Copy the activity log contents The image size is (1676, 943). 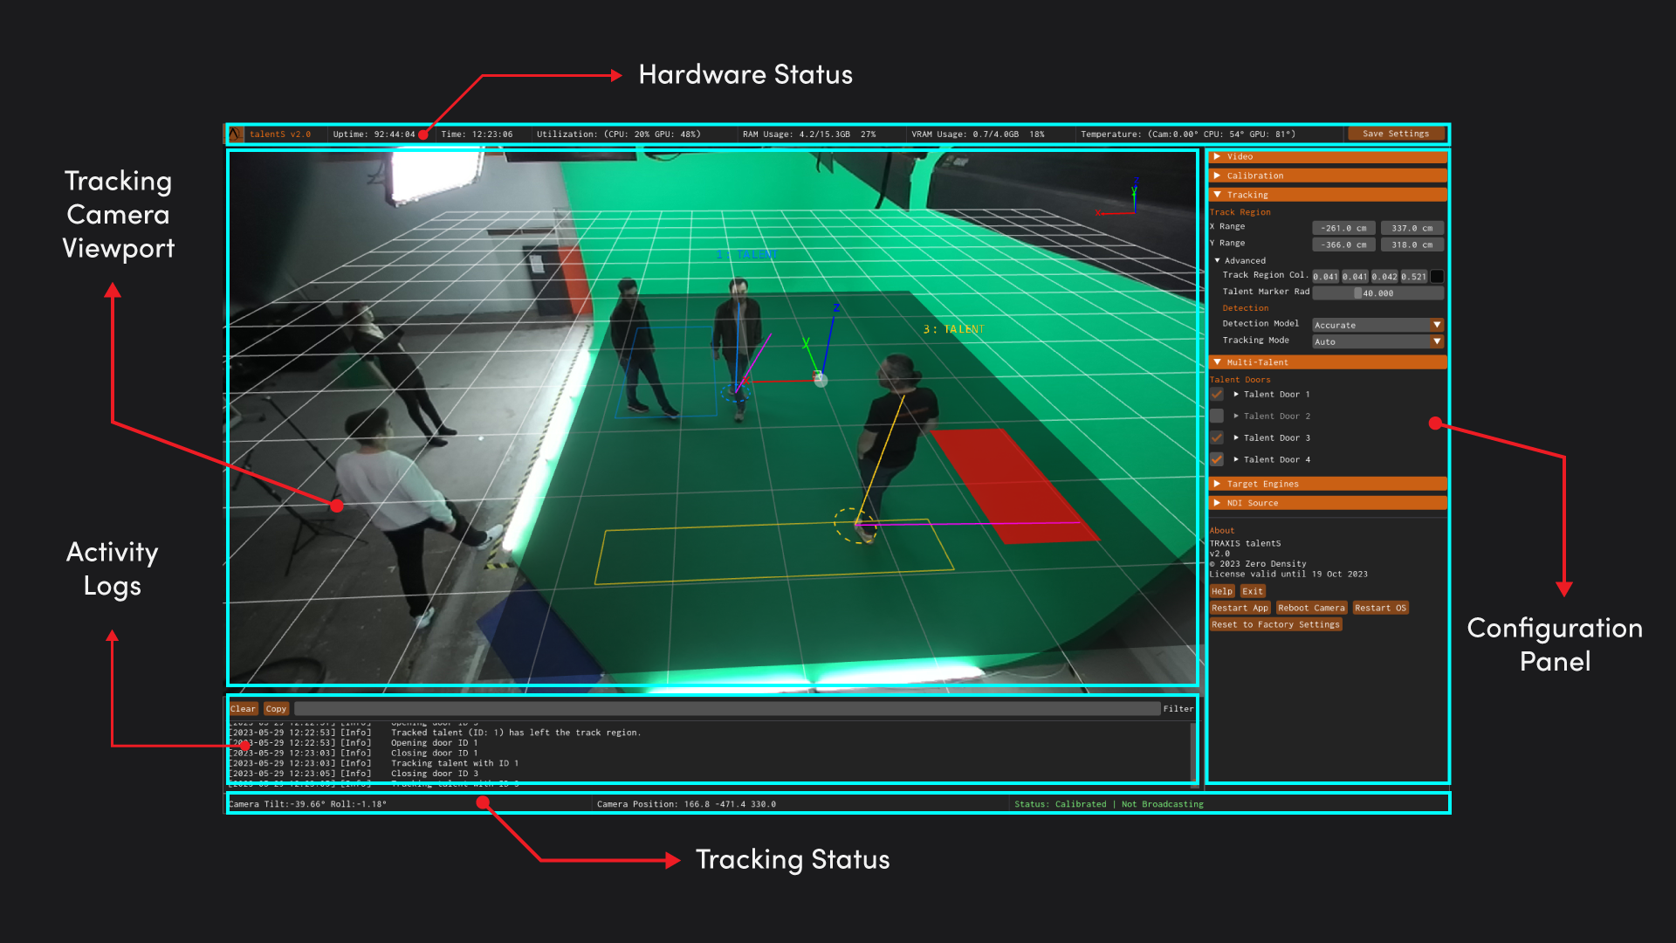pyautogui.click(x=276, y=708)
